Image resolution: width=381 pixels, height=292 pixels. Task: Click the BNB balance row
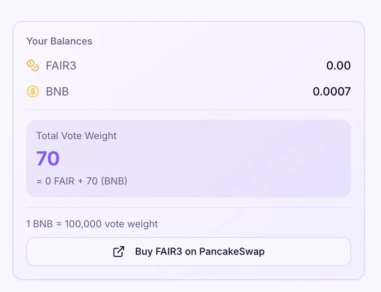[189, 92]
